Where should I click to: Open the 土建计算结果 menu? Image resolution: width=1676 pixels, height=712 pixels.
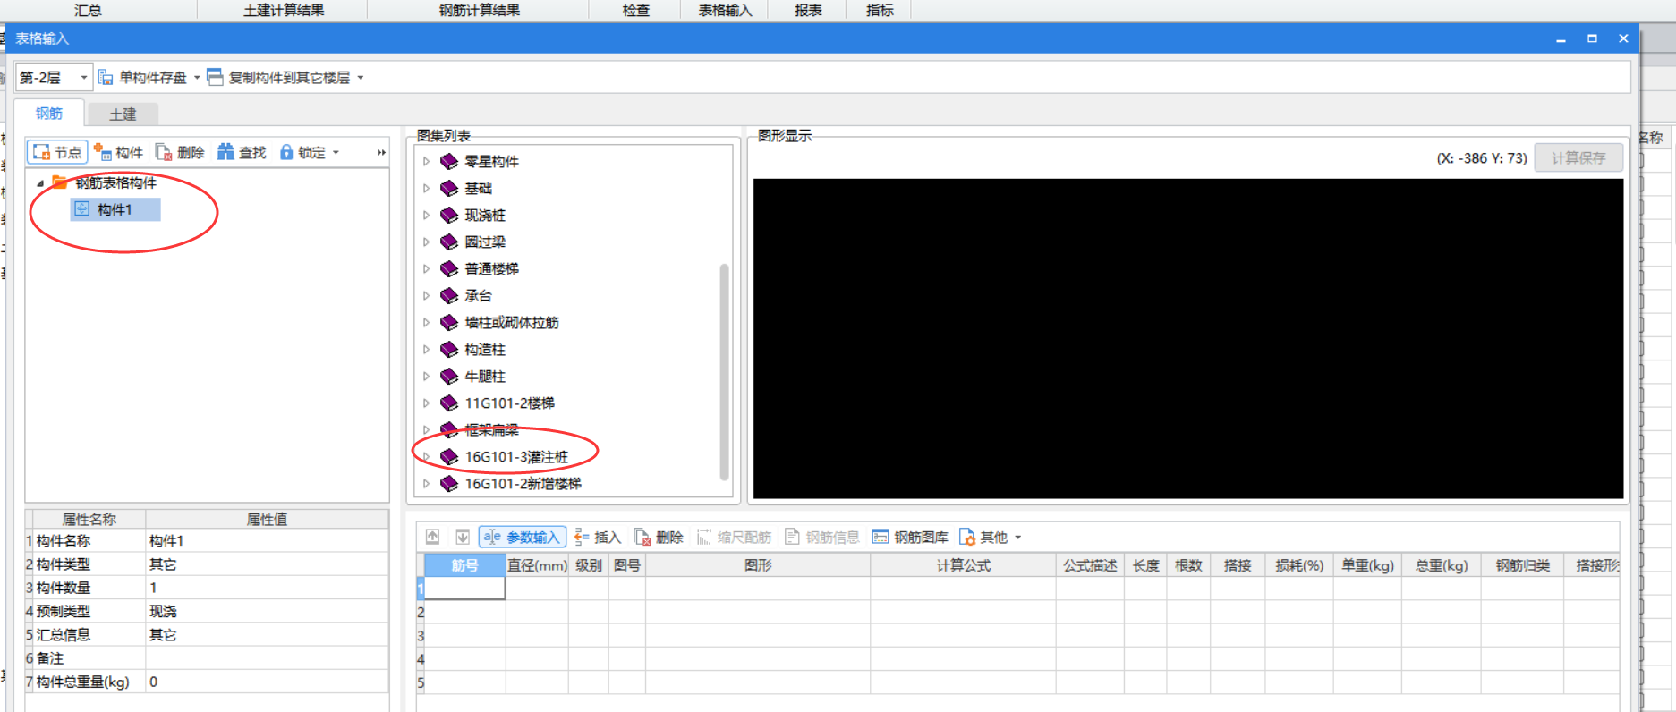tap(284, 10)
